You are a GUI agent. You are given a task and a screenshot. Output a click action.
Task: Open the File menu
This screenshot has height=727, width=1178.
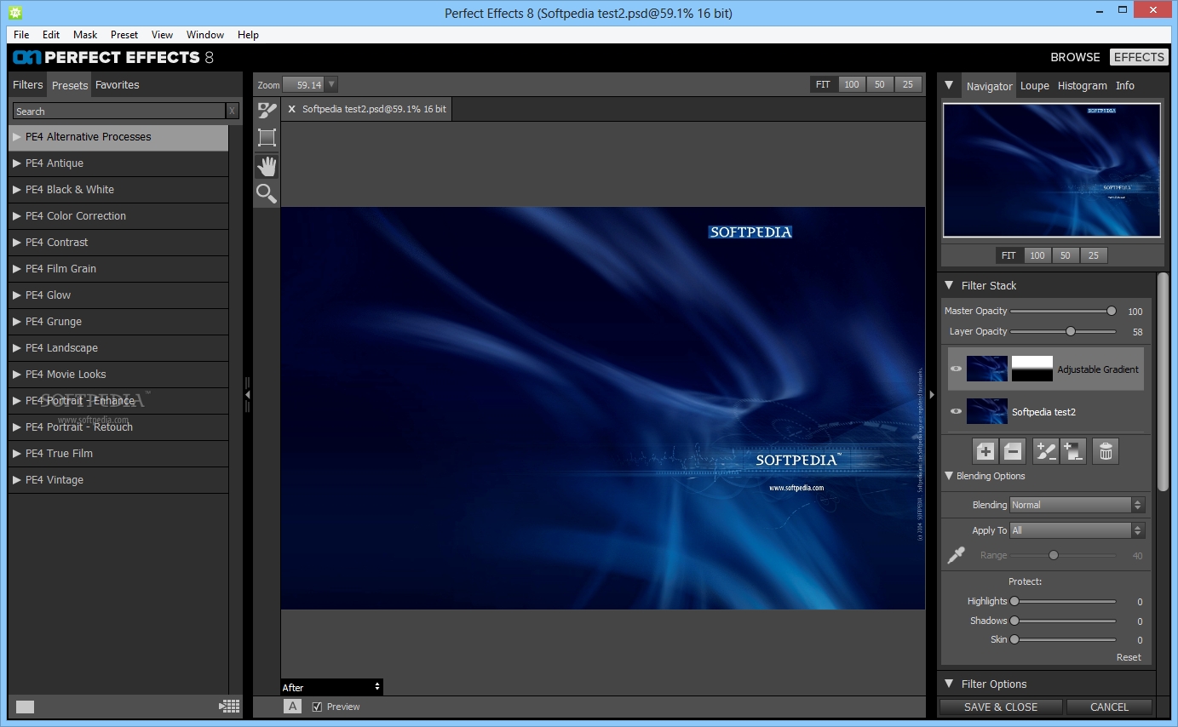click(x=21, y=35)
